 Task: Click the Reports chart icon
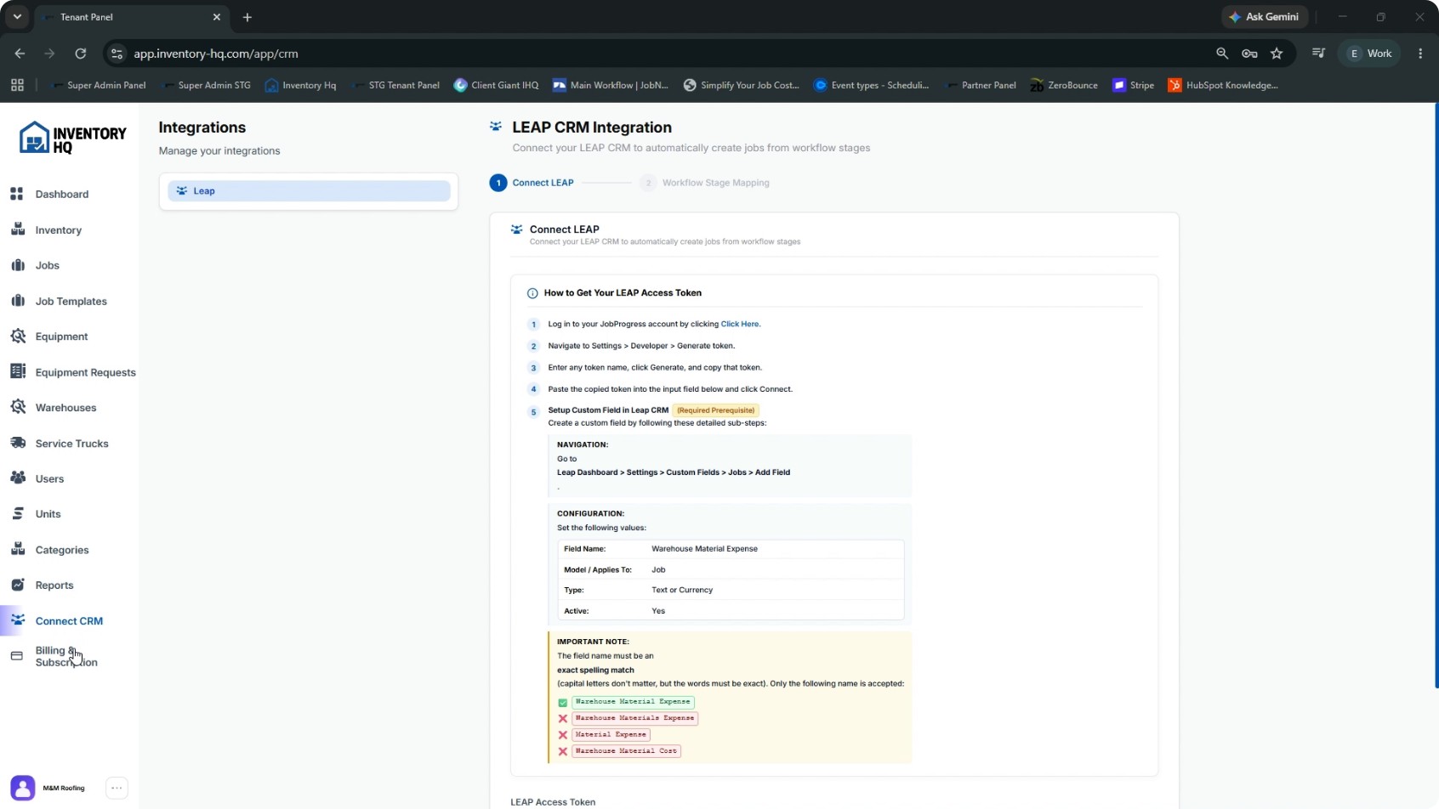[17, 585]
